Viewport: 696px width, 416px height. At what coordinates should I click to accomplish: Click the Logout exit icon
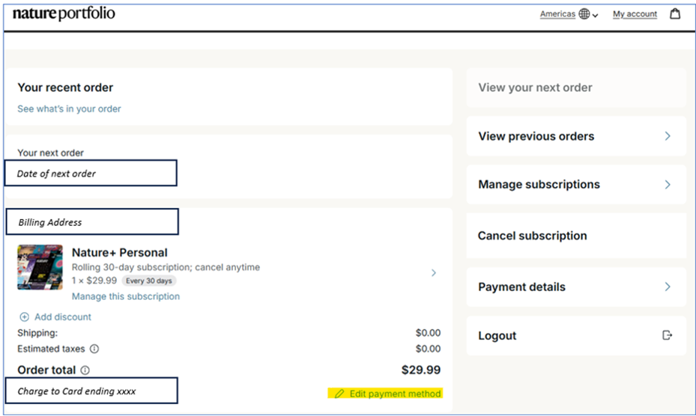point(667,335)
